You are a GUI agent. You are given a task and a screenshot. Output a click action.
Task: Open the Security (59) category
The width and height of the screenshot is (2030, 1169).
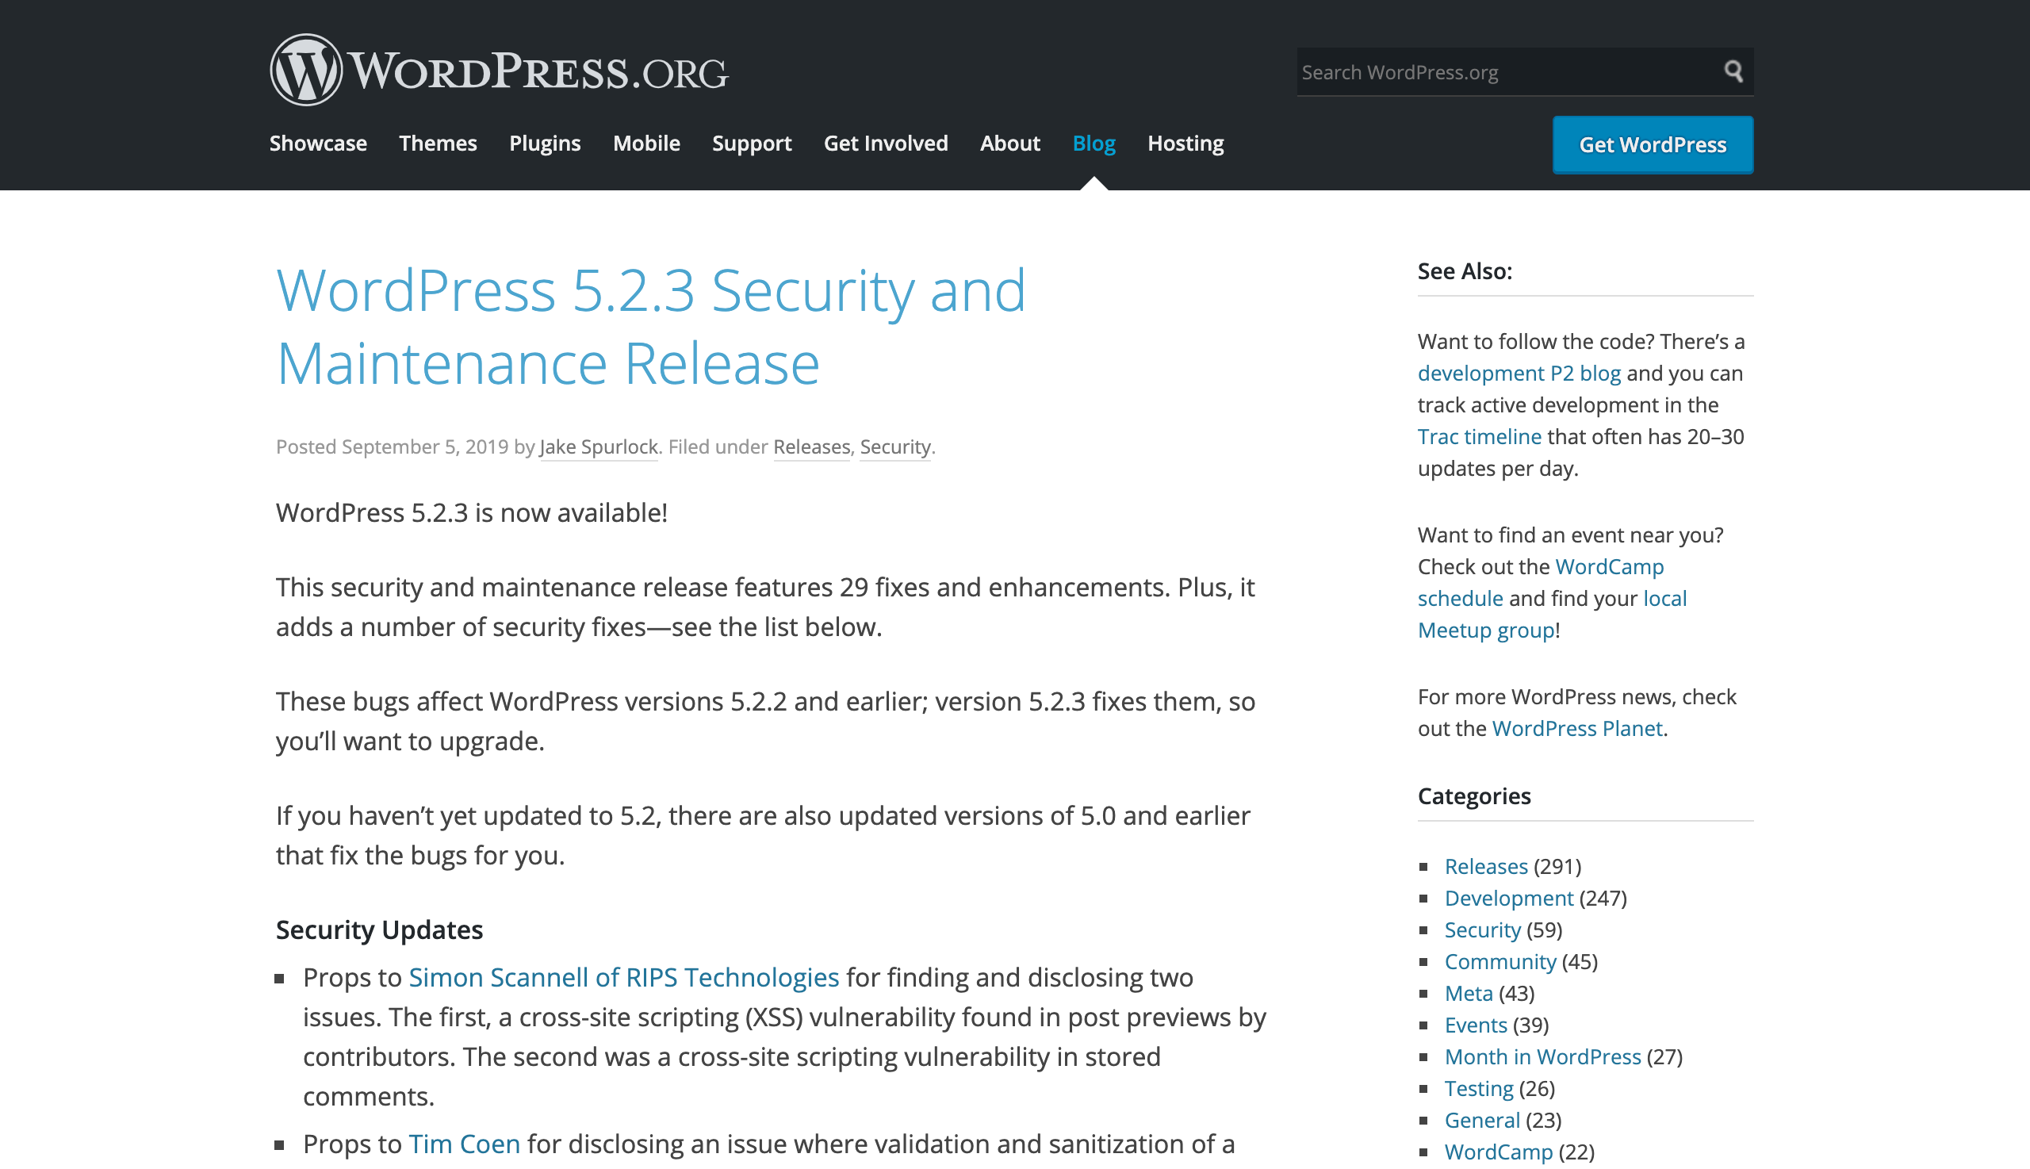[x=1482, y=929]
